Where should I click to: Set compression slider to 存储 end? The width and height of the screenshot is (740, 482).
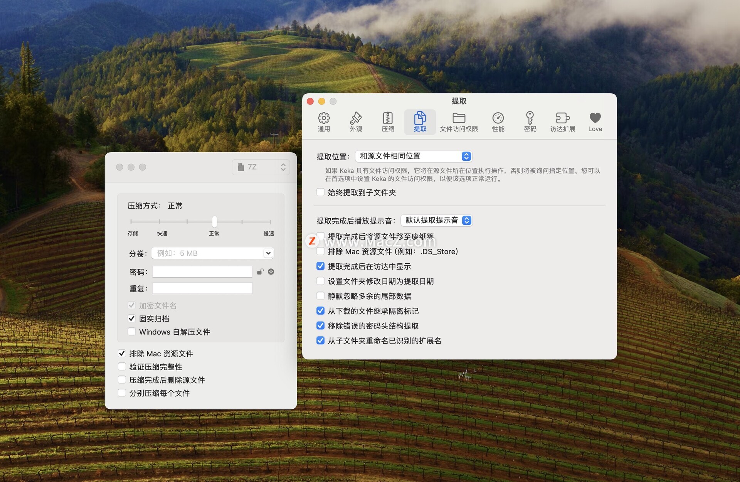[x=131, y=222]
